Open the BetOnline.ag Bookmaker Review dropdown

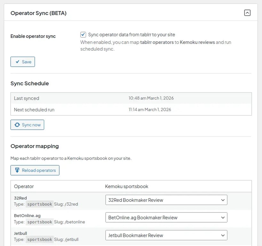click(x=166, y=217)
